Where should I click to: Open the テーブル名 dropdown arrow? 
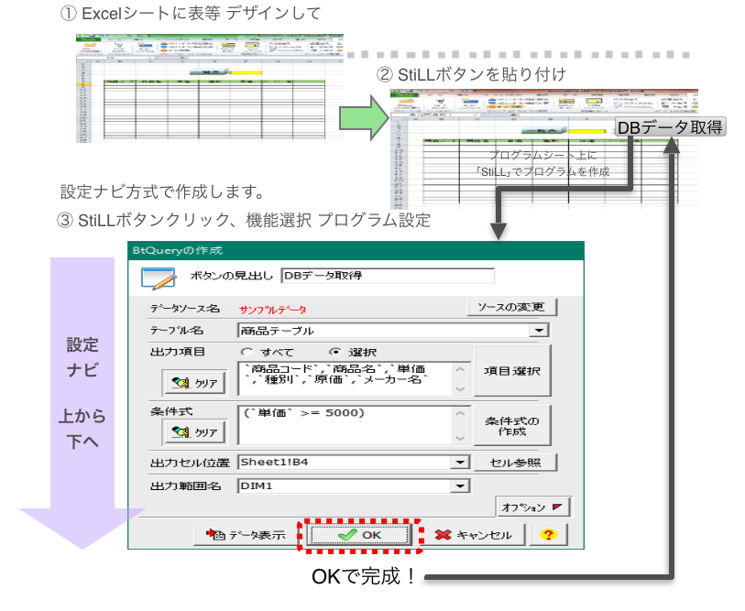tap(539, 330)
